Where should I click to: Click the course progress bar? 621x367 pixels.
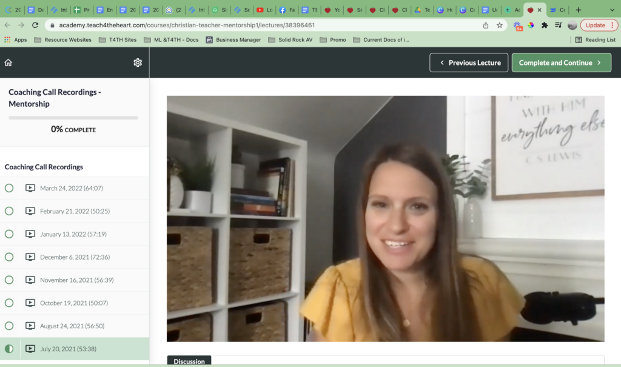pyautogui.click(x=73, y=118)
